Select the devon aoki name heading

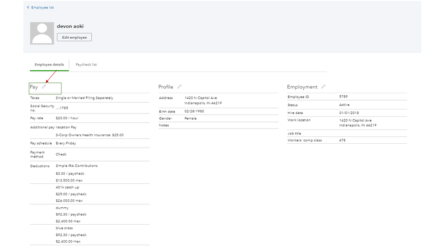[70, 26]
